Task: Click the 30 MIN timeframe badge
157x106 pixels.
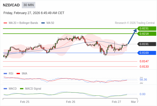Action: coord(28,5)
